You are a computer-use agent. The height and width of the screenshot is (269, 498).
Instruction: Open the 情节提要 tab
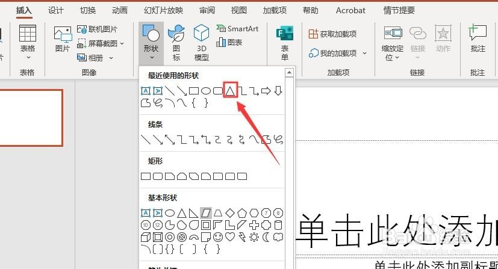(x=399, y=10)
